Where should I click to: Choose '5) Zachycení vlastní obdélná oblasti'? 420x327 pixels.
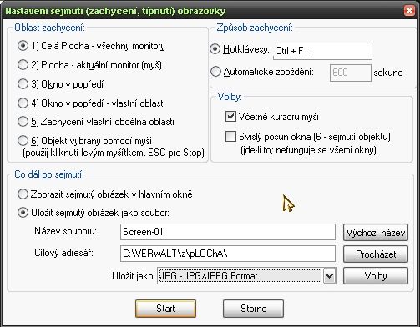click(x=23, y=122)
